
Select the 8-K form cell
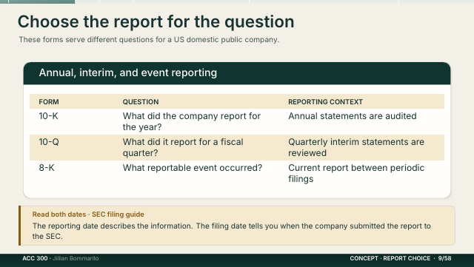tap(47, 168)
